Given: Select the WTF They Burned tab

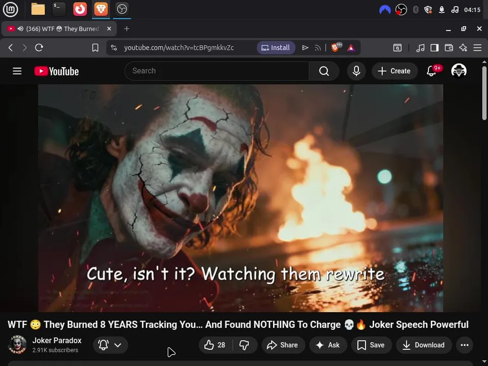Looking at the screenshot, I should (59, 28).
